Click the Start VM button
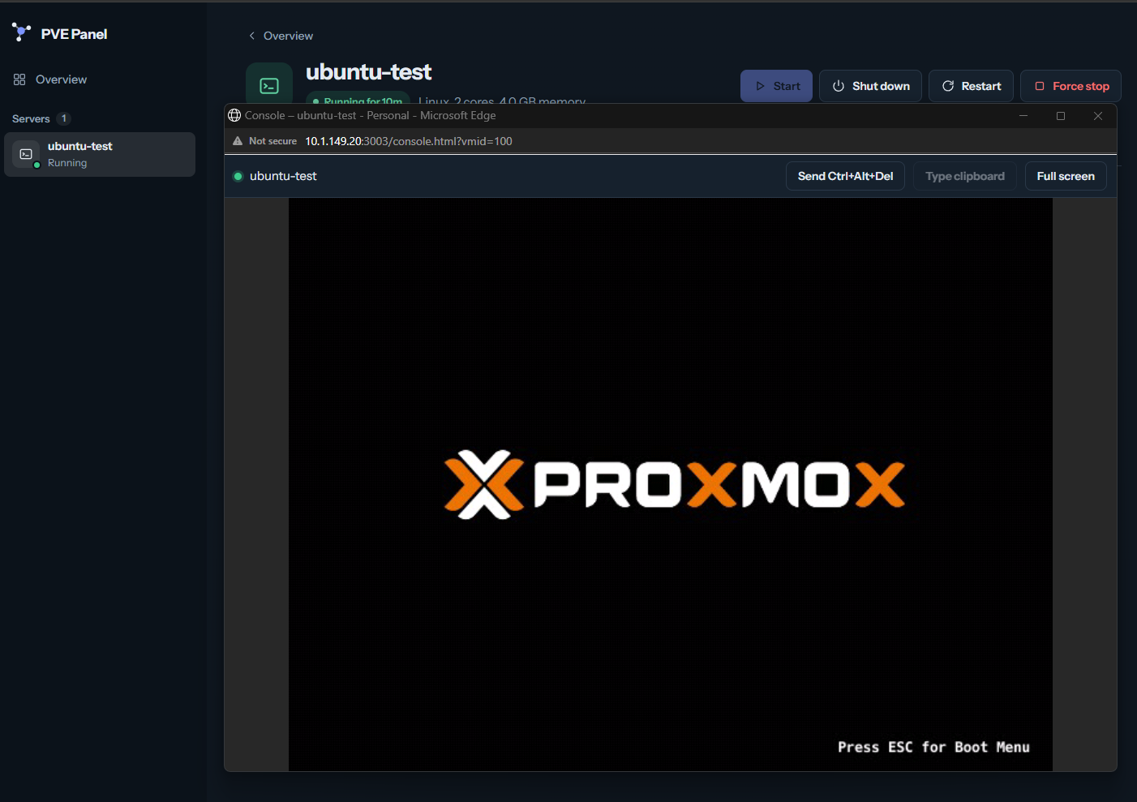The height and width of the screenshot is (802, 1137). click(776, 86)
